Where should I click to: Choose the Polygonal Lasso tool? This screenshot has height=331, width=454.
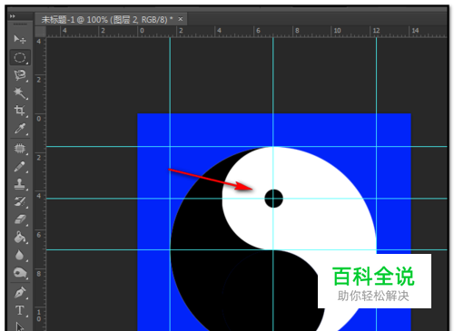point(20,75)
